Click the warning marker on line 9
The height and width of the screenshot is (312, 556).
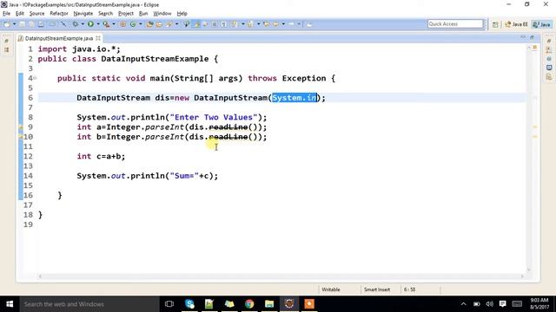(x=21, y=127)
